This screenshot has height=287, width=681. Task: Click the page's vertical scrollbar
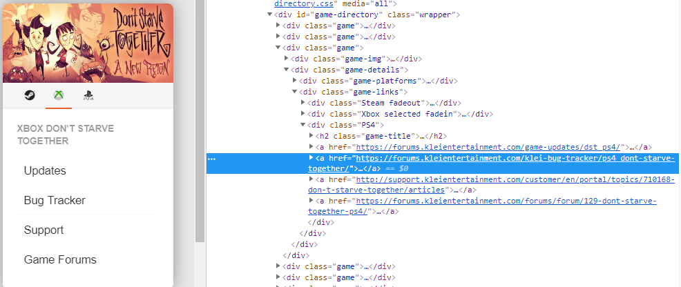(200, 121)
